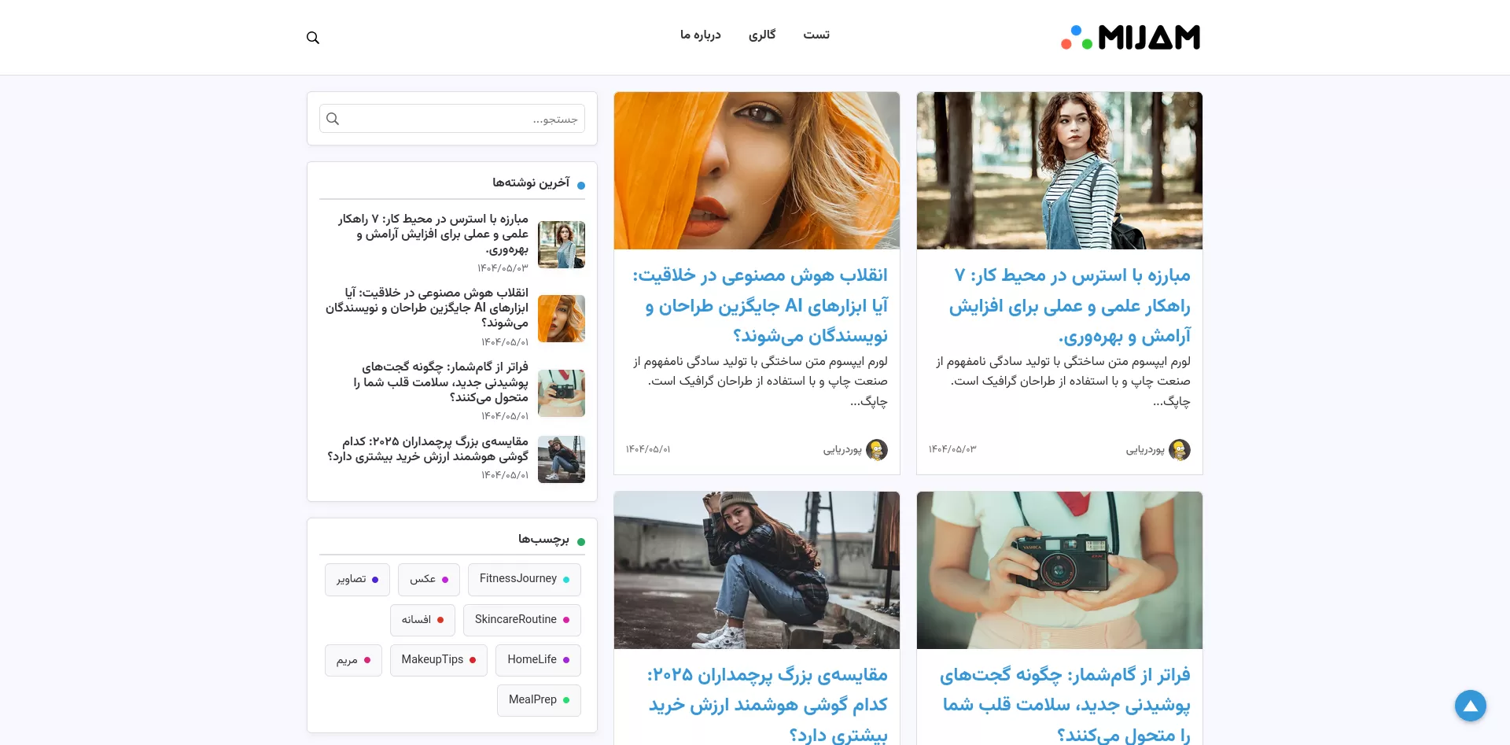This screenshot has width=1510, height=745.
Task: Open the درباره ما page
Action: [701, 35]
